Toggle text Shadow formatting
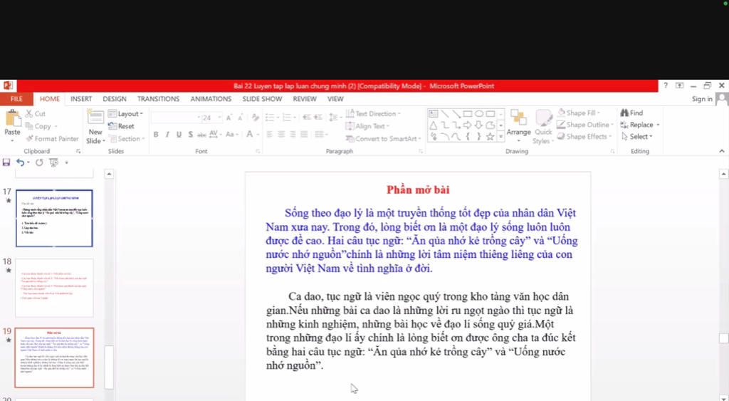Screen dimensions: 729x401 click(190, 135)
